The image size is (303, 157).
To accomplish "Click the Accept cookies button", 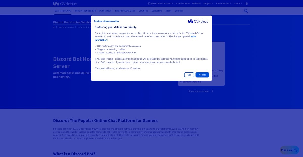I will (202, 75).
